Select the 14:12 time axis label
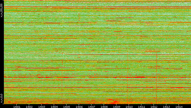Viewport: 191px width, 108px height. coord(154,107)
